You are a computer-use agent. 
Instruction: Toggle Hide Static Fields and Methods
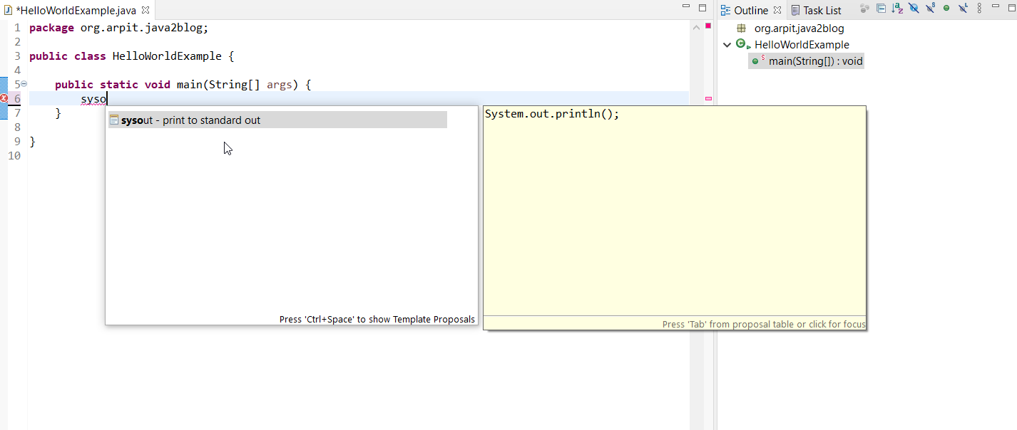930,9
